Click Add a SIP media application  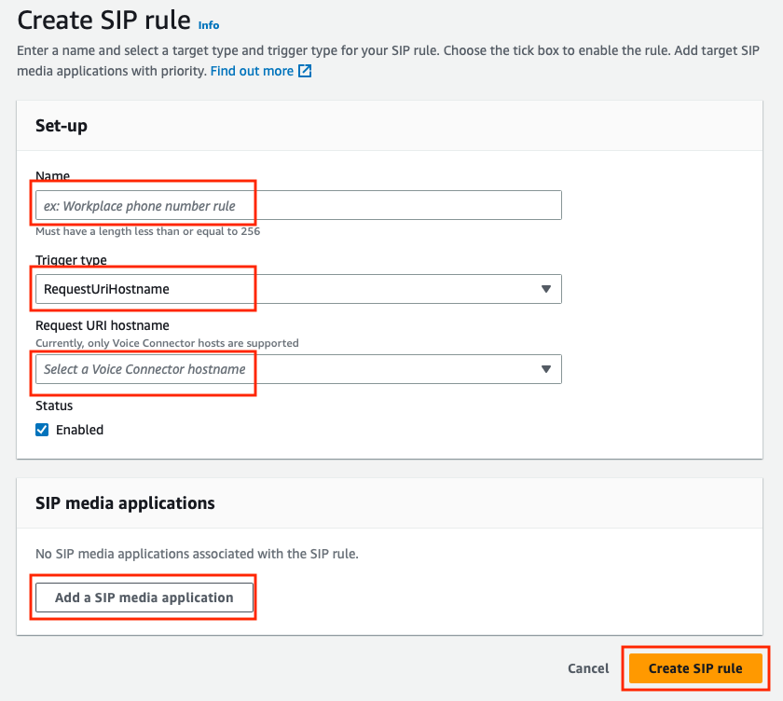pyautogui.click(x=144, y=597)
